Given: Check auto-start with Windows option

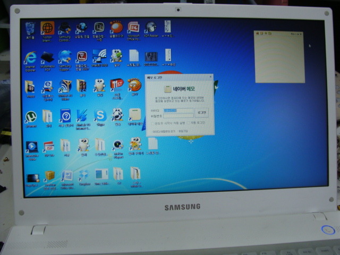Looking at the screenshot, I should point(168,123).
